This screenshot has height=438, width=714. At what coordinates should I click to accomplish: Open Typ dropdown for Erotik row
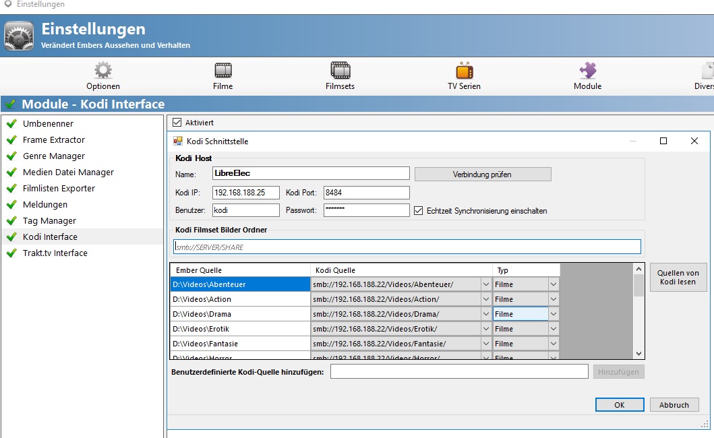(x=554, y=329)
